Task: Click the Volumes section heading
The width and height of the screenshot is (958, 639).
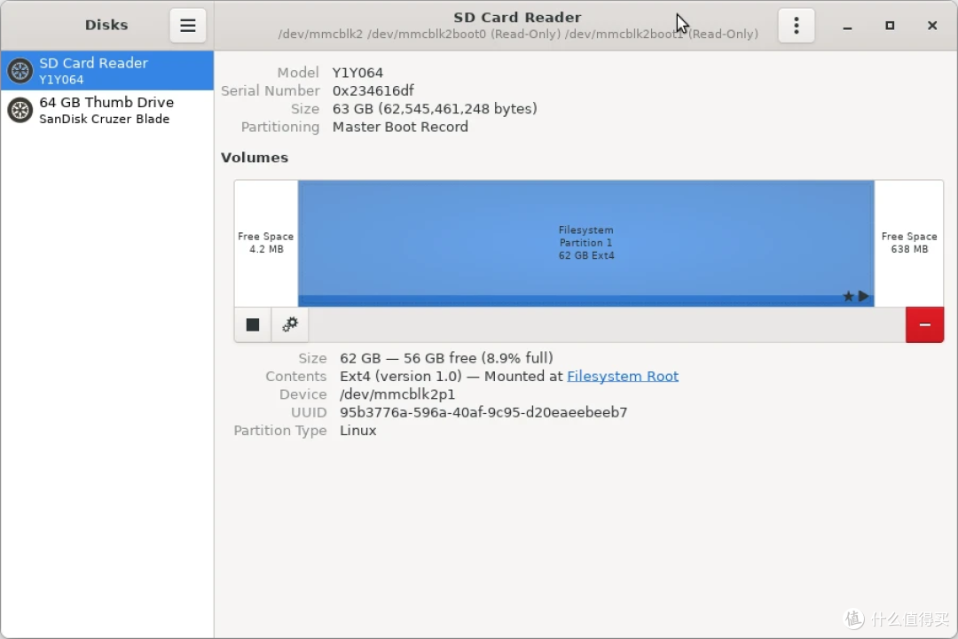Action: coord(255,158)
